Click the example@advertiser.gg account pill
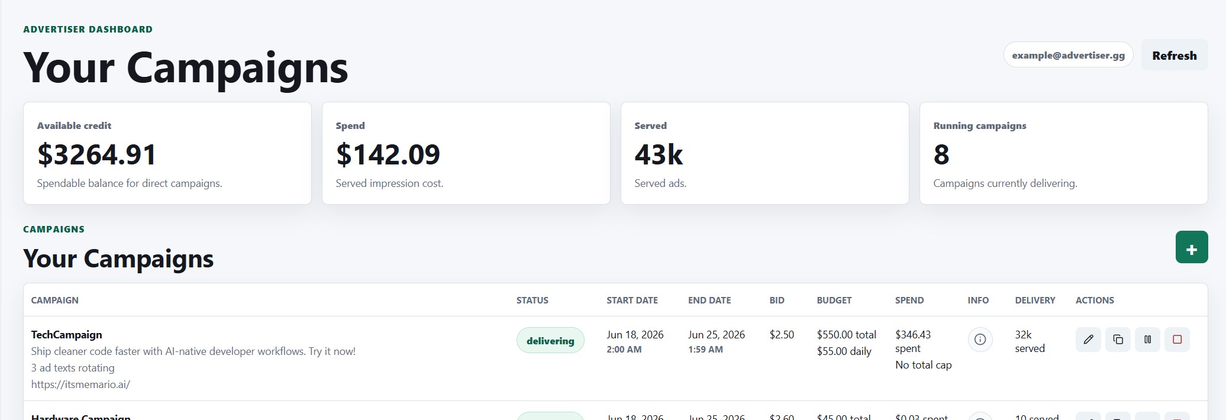The height and width of the screenshot is (420, 1226). (1068, 55)
